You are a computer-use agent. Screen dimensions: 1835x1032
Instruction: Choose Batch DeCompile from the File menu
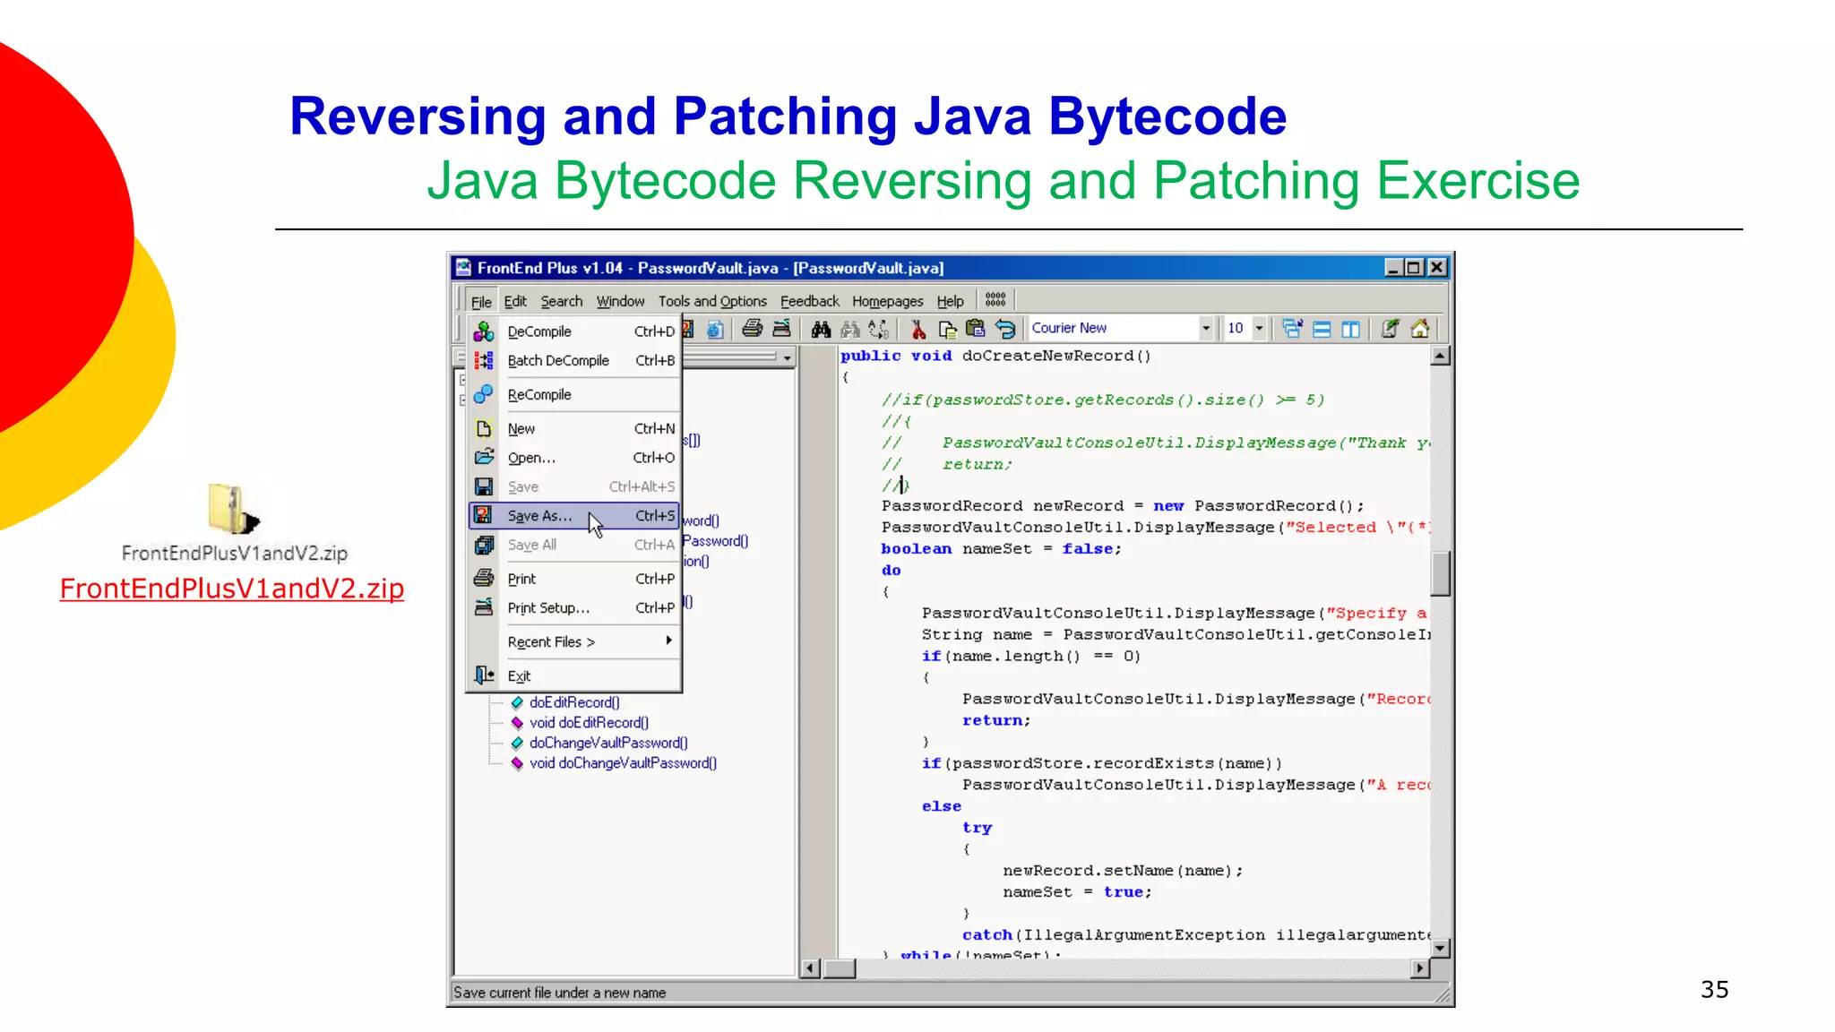pyautogui.click(x=574, y=360)
